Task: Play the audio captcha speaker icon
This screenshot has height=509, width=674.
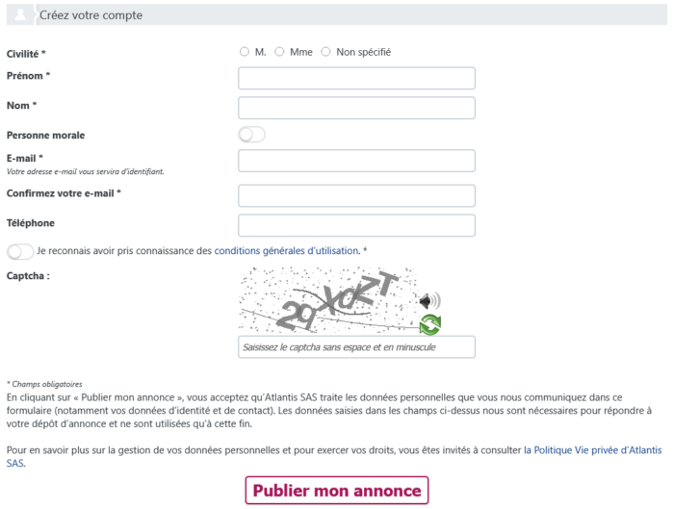Action: click(x=429, y=301)
